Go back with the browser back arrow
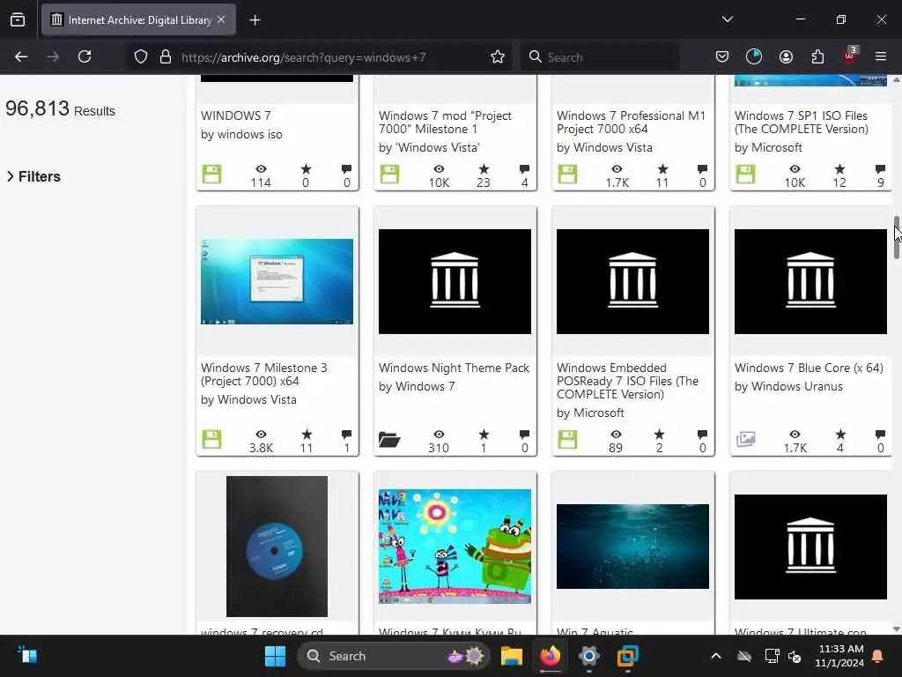902x677 pixels. pyautogui.click(x=21, y=57)
